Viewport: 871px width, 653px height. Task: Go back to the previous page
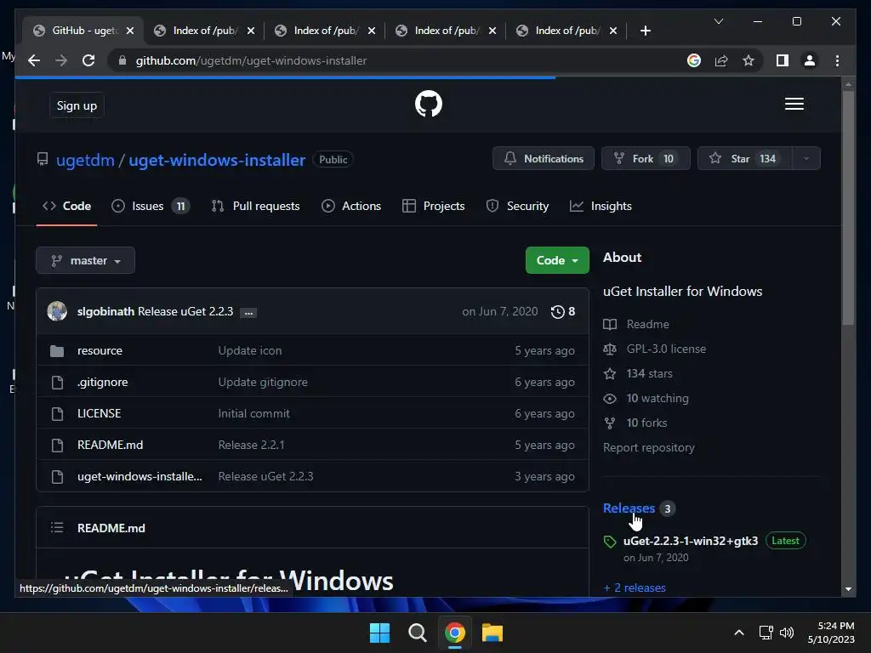[x=34, y=60]
